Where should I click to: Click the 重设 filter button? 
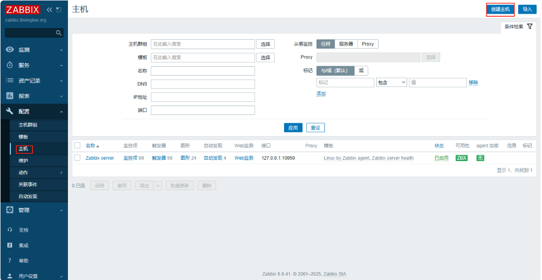315,128
